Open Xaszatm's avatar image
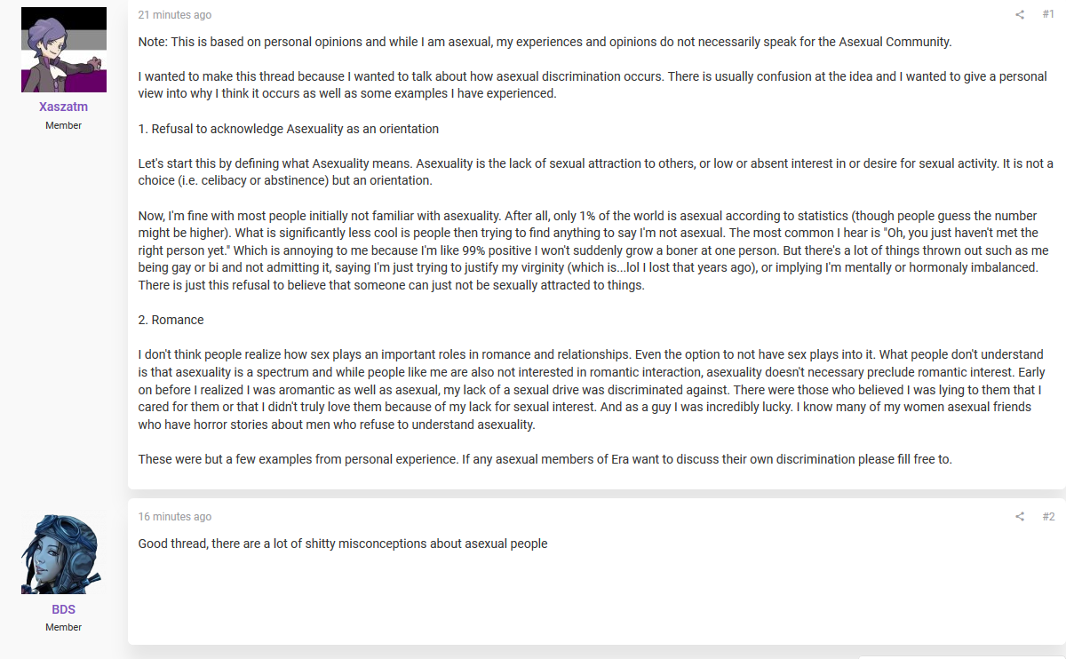This screenshot has height=659, width=1066. tap(64, 50)
